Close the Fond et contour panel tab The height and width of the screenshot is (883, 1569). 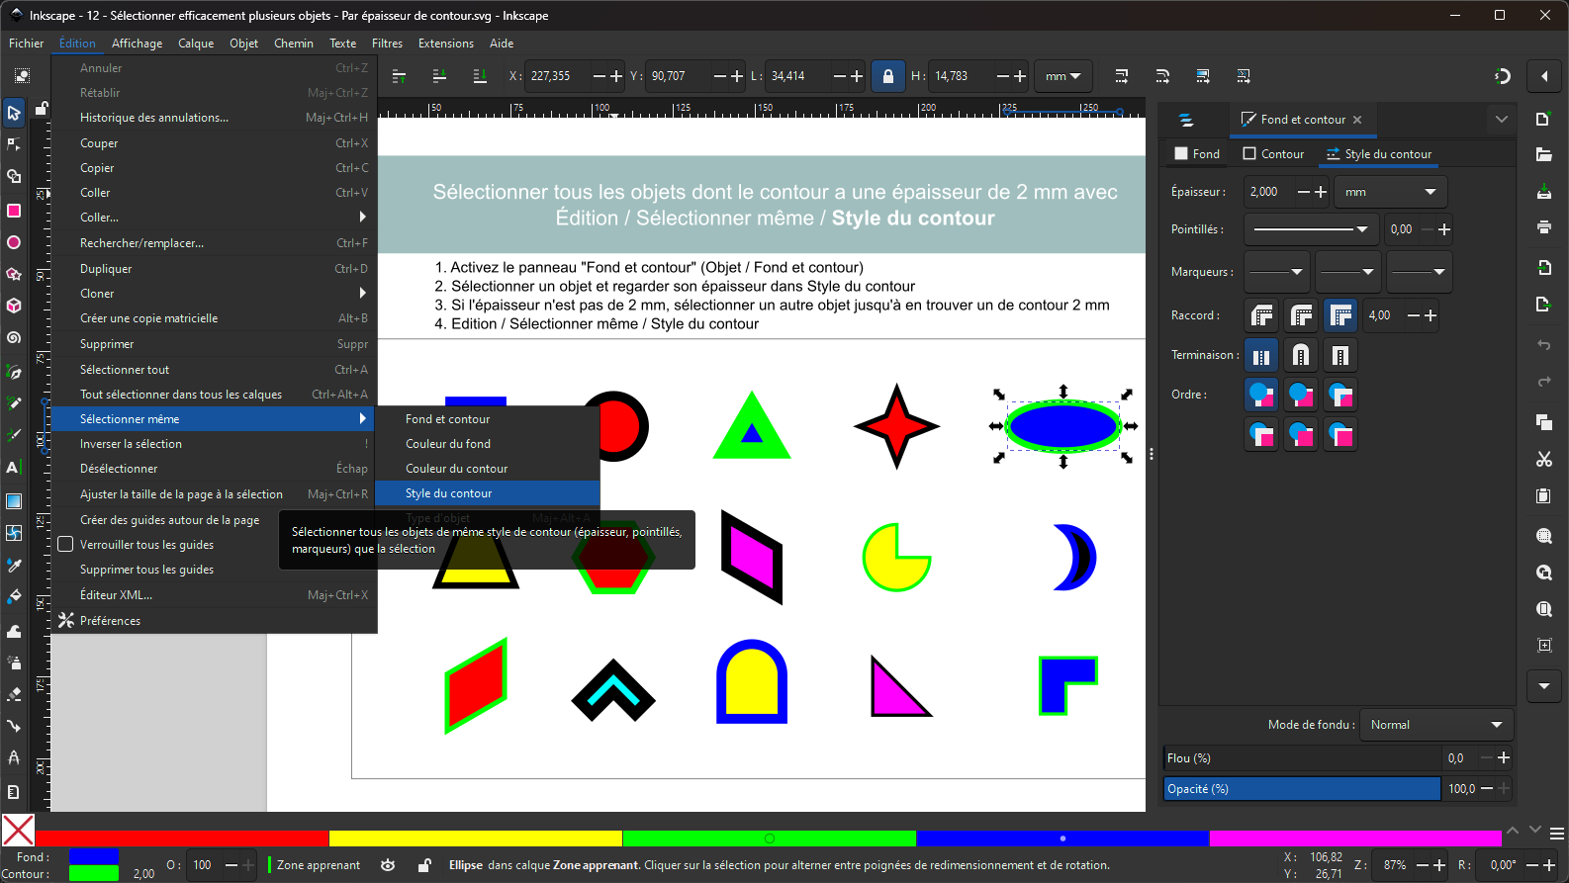[x=1357, y=120]
